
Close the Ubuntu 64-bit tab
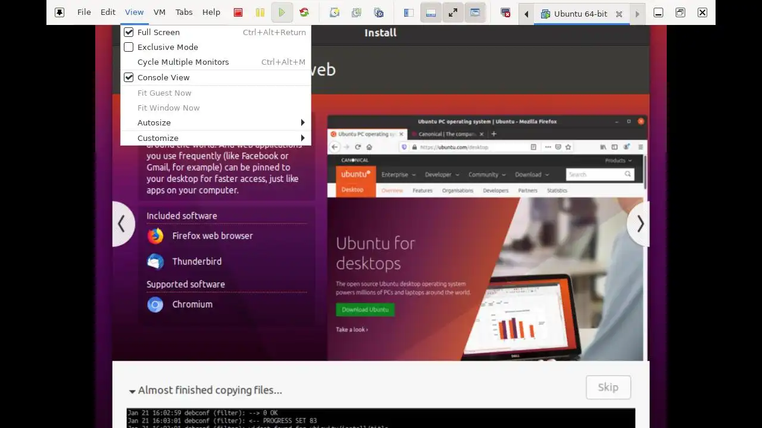click(x=619, y=14)
